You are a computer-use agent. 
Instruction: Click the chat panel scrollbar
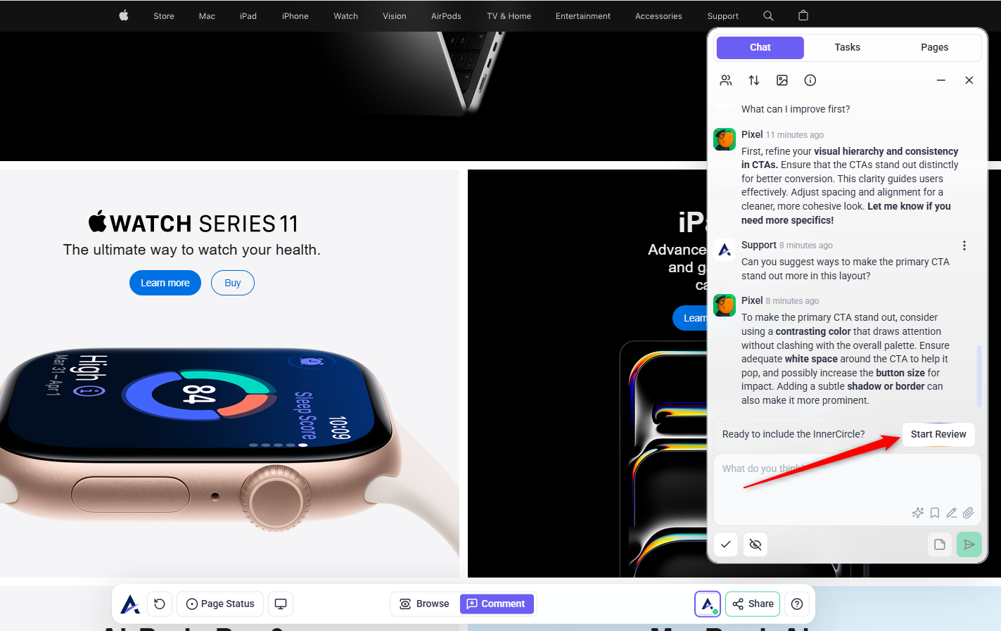pyautogui.click(x=979, y=375)
